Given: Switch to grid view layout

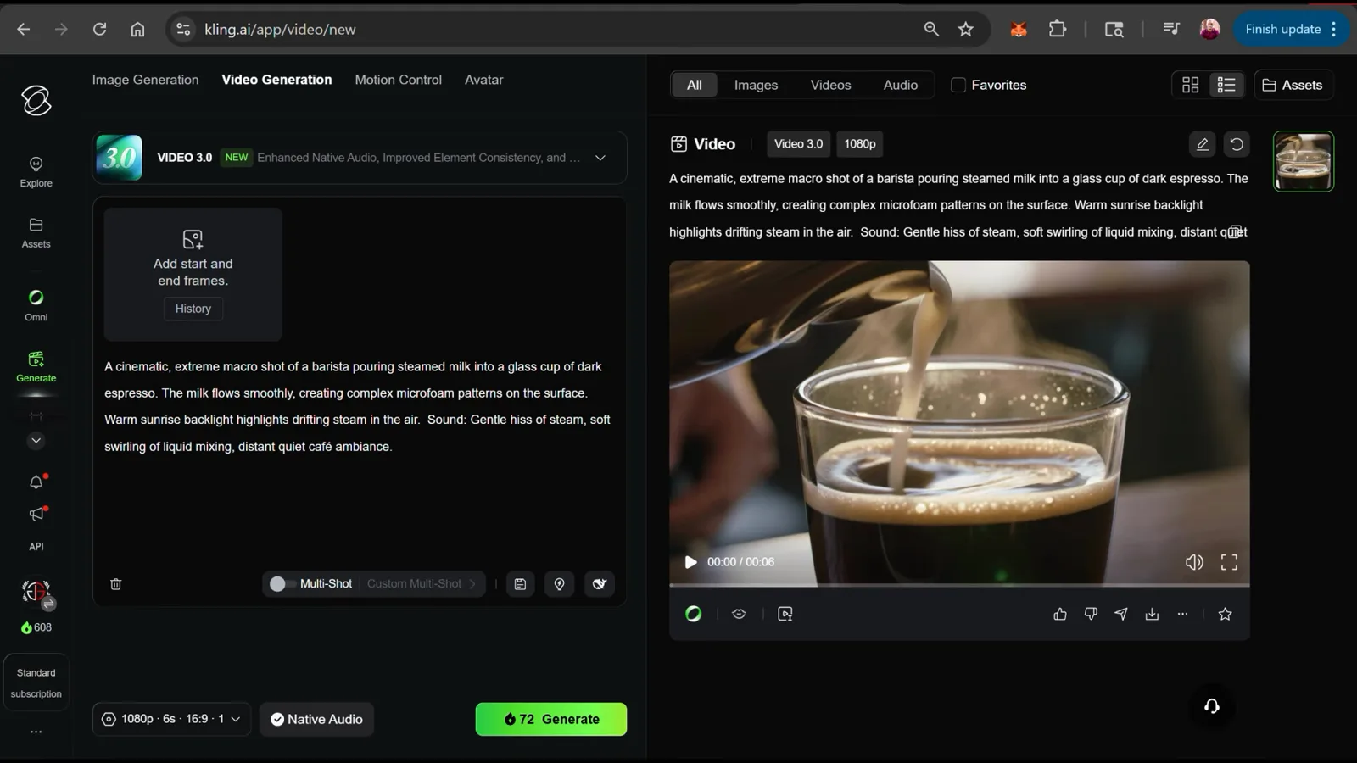Looking at the screenshot, I should (1190, 85).
